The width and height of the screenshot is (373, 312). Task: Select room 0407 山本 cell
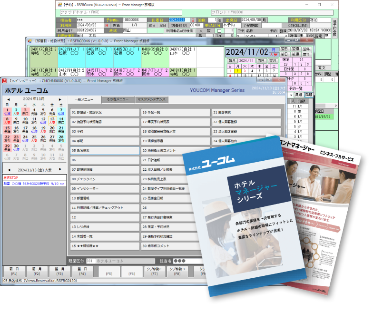coord(183,57)
